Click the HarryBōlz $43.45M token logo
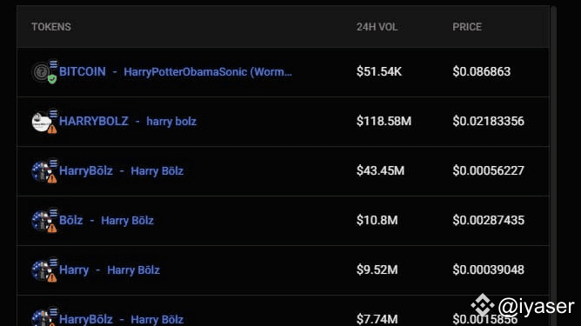 tap(41, 171)
